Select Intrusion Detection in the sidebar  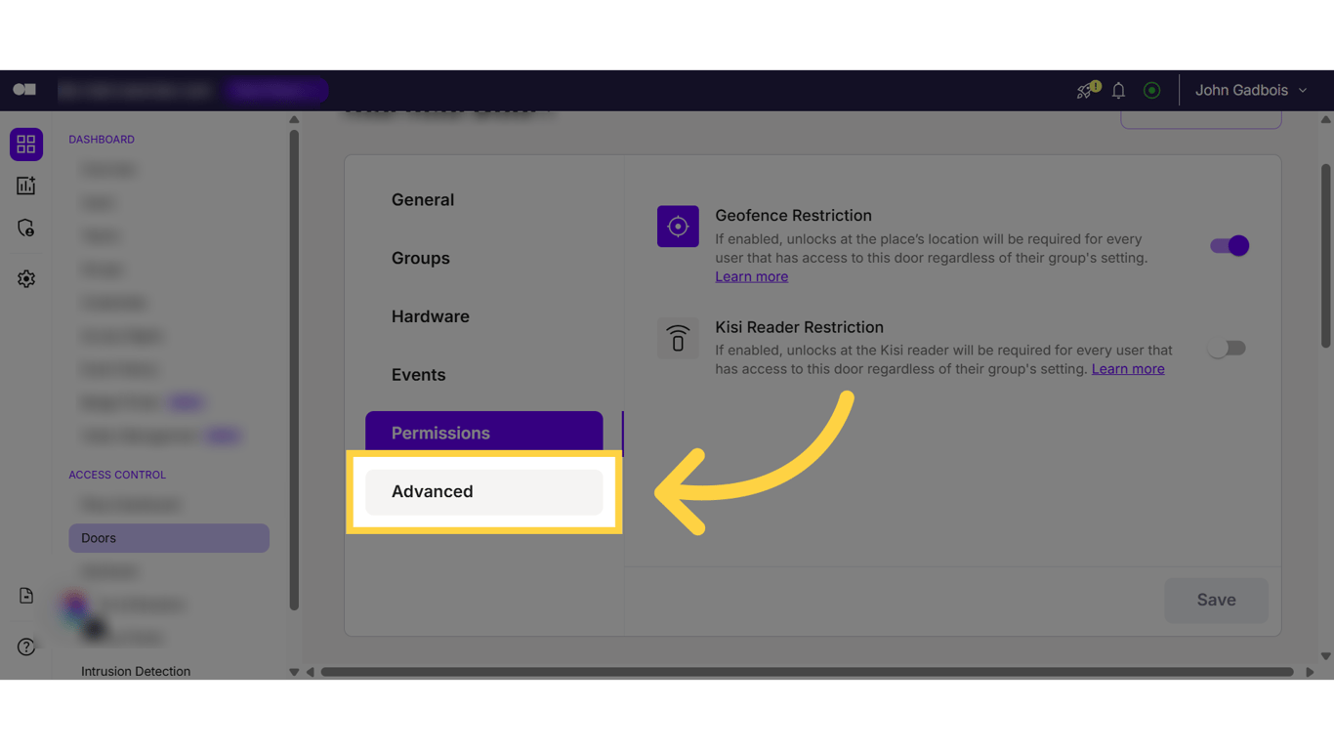(x=135, y=671)
